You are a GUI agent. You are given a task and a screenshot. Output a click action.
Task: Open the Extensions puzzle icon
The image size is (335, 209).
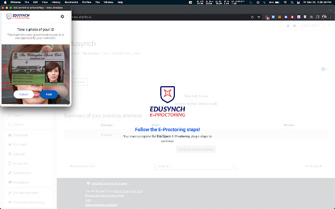311,17
